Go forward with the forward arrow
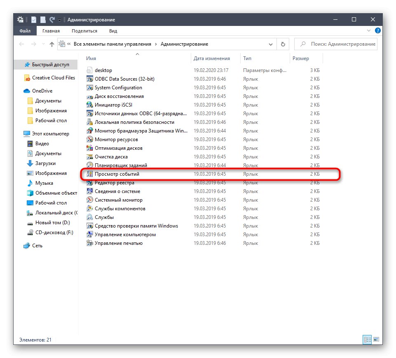Viewport: 396px width, 358px height. click(34, 44)
